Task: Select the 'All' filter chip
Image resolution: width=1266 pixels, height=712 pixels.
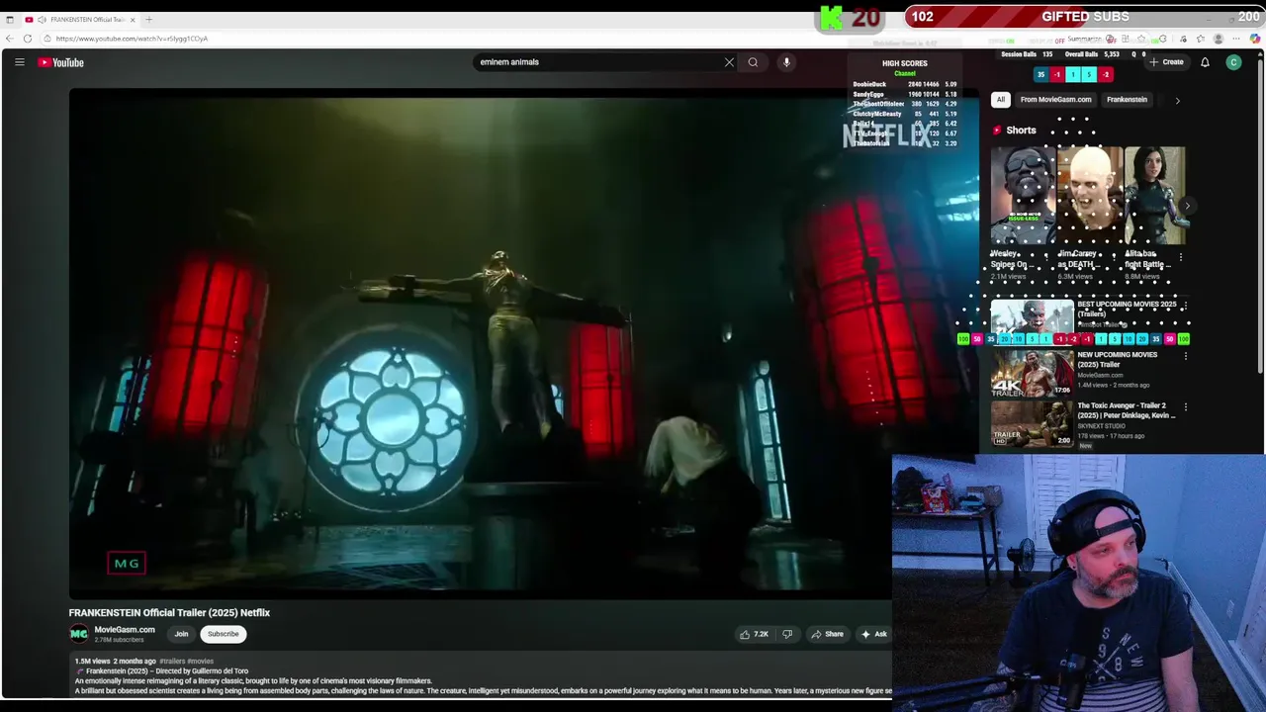Action: (1001, 100)
